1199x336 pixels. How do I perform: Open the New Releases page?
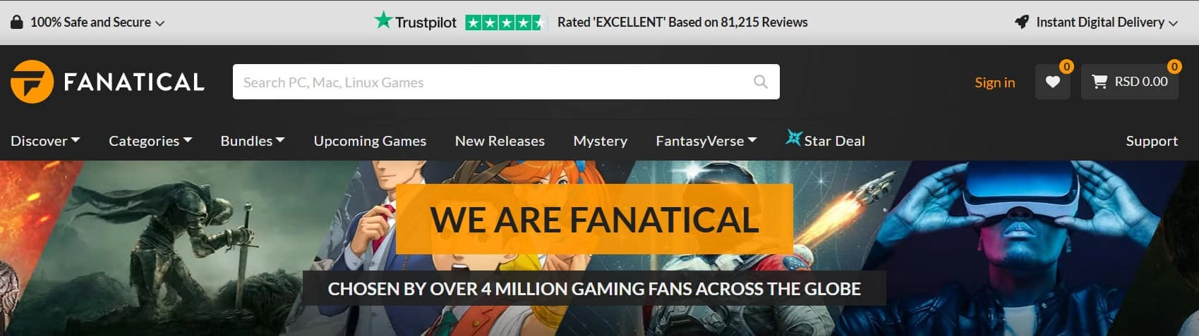click(500, 141)
